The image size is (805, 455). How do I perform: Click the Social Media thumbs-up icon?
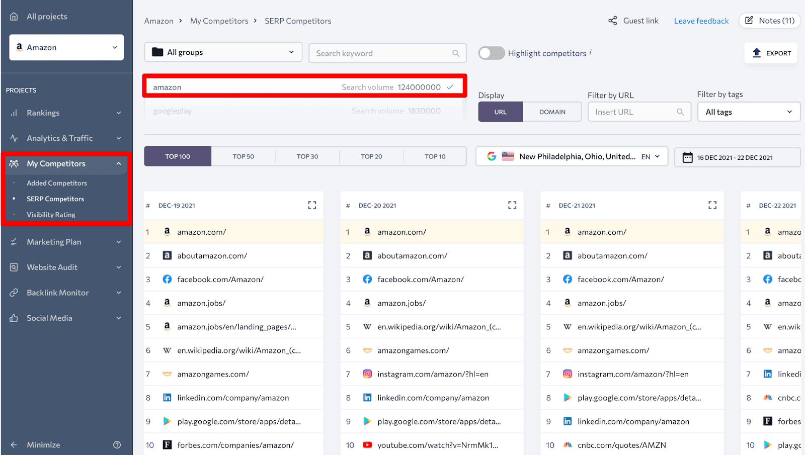pyautogui.click(x=14, y=318)
